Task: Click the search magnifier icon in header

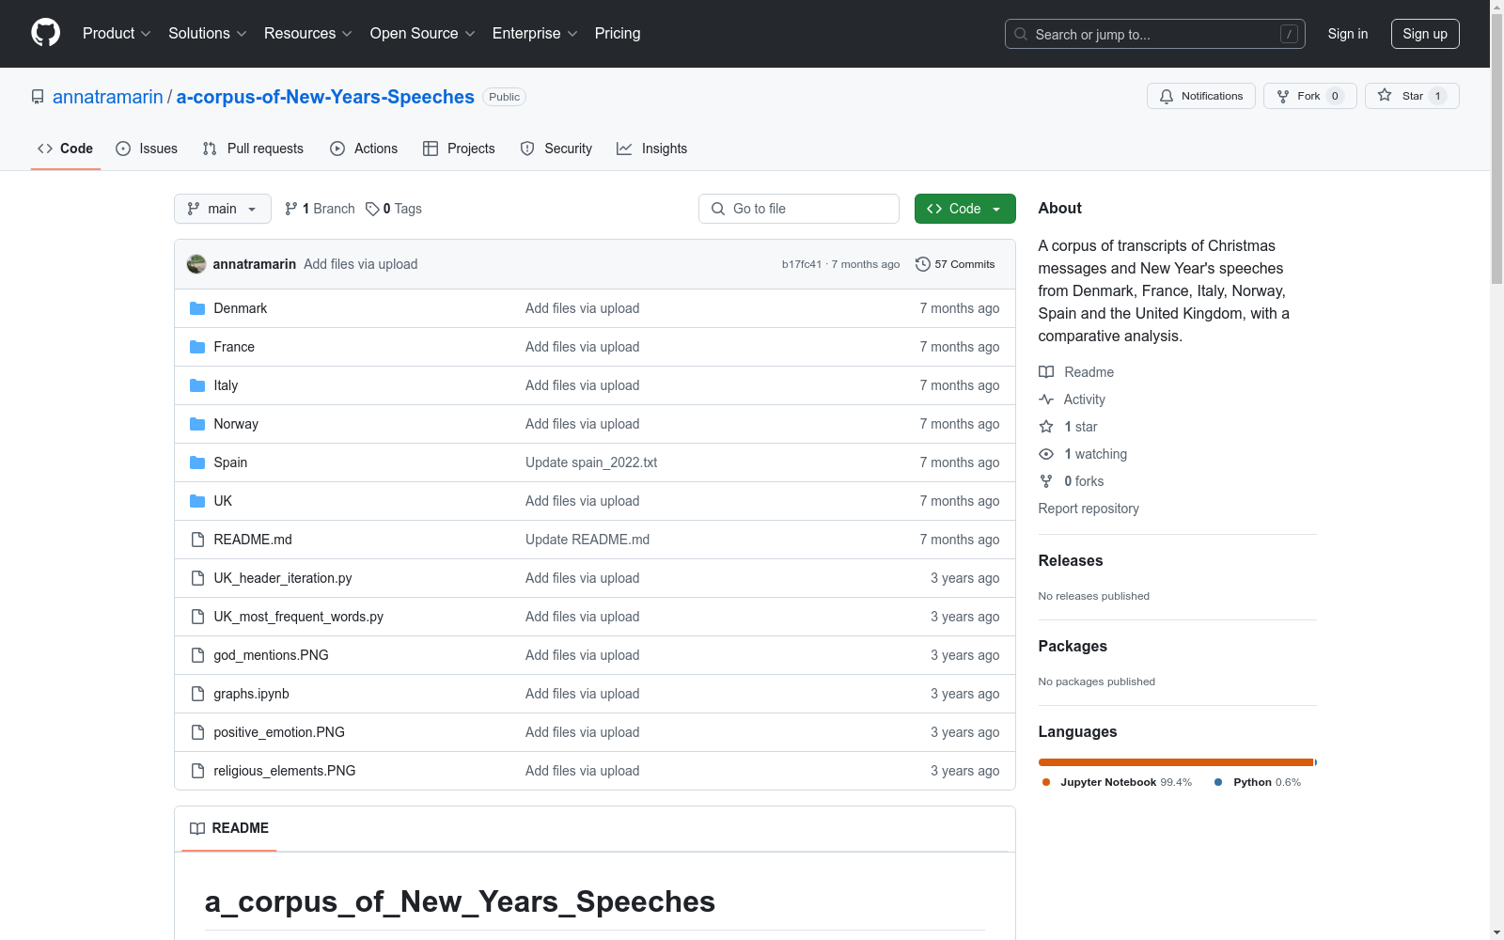Action: point(1021,34)
